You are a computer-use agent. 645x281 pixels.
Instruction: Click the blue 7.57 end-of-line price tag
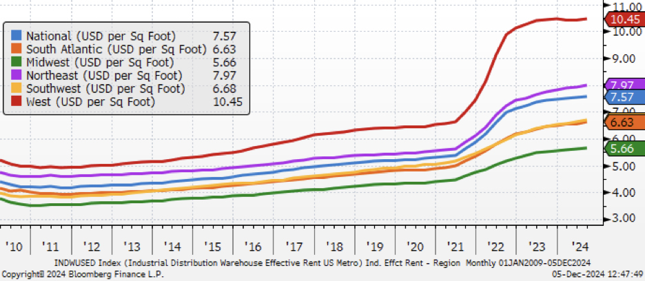pos(625,96)
